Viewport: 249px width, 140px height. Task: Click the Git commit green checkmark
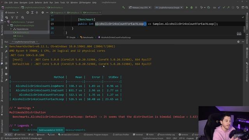tap(224, 7)
